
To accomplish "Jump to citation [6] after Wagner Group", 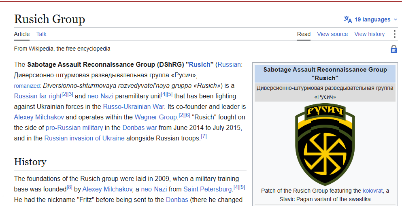I will tap(187, 116).
